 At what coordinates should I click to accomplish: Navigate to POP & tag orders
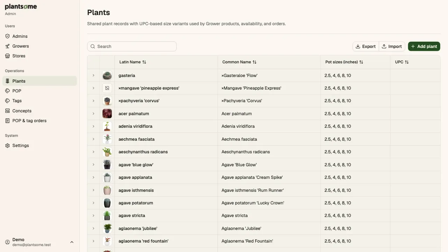pos(40,120)
